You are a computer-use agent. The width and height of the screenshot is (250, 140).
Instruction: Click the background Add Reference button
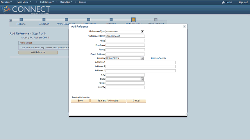click(x=38, y=52)
